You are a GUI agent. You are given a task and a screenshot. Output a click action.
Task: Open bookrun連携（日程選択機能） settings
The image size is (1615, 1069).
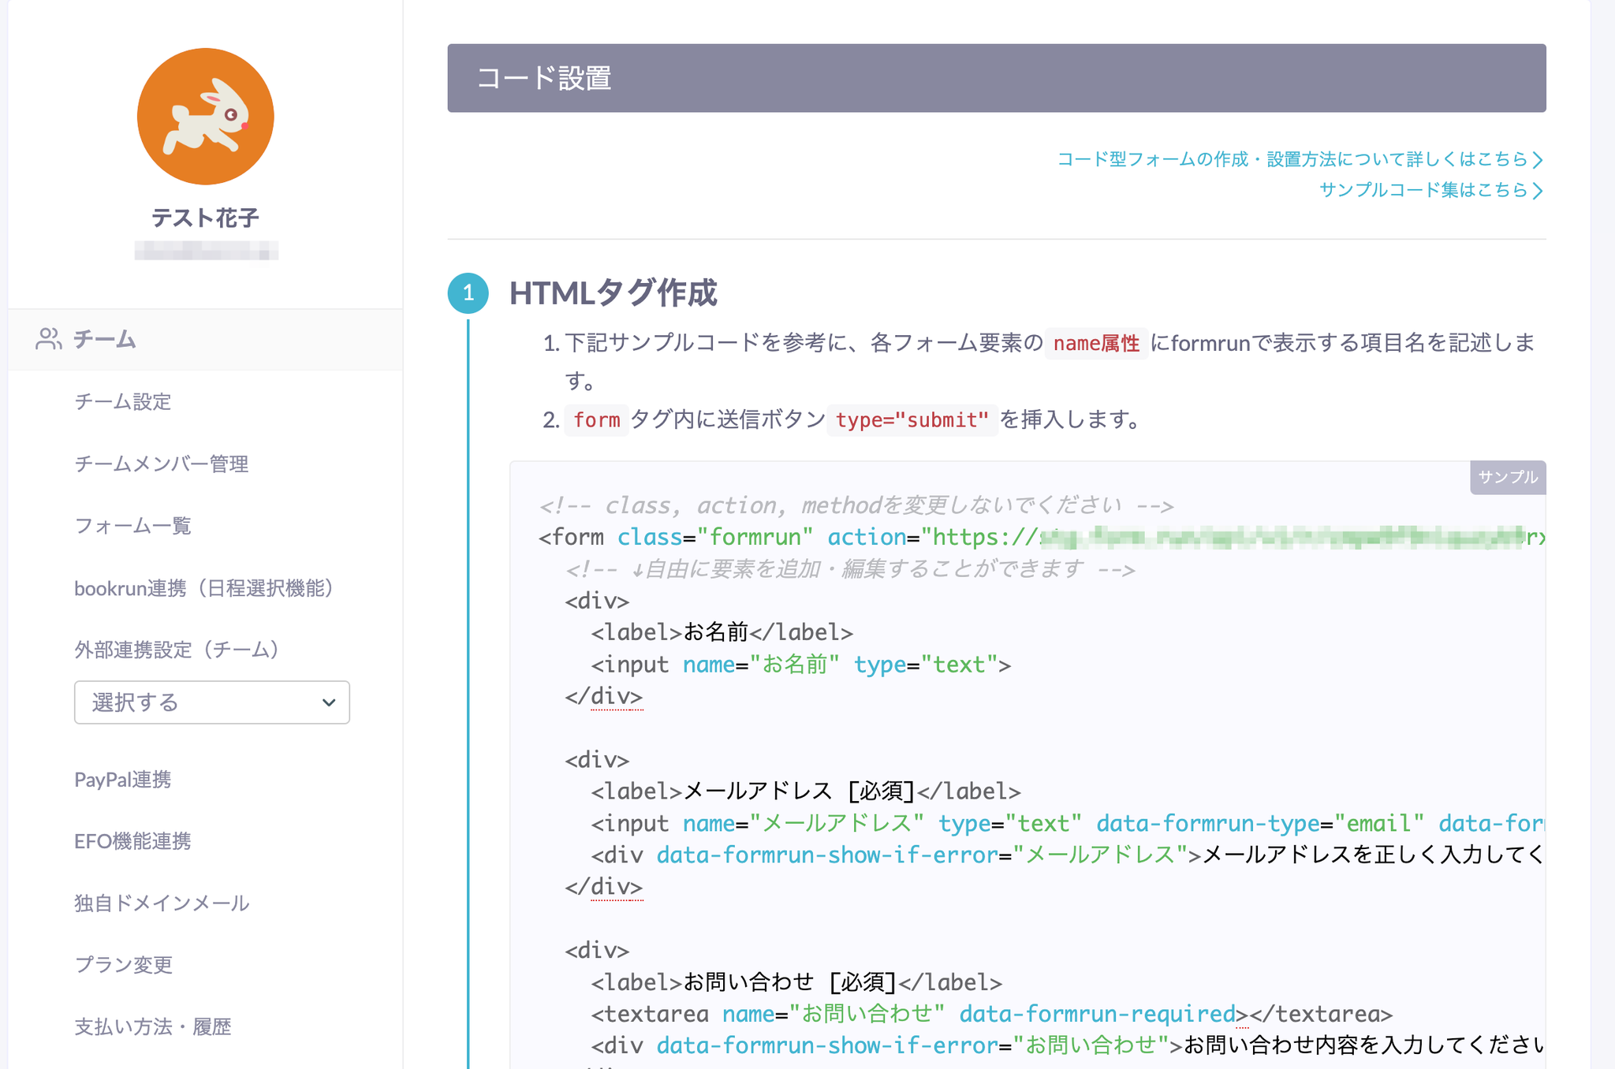pyautogui.click(x=203, y=588)
